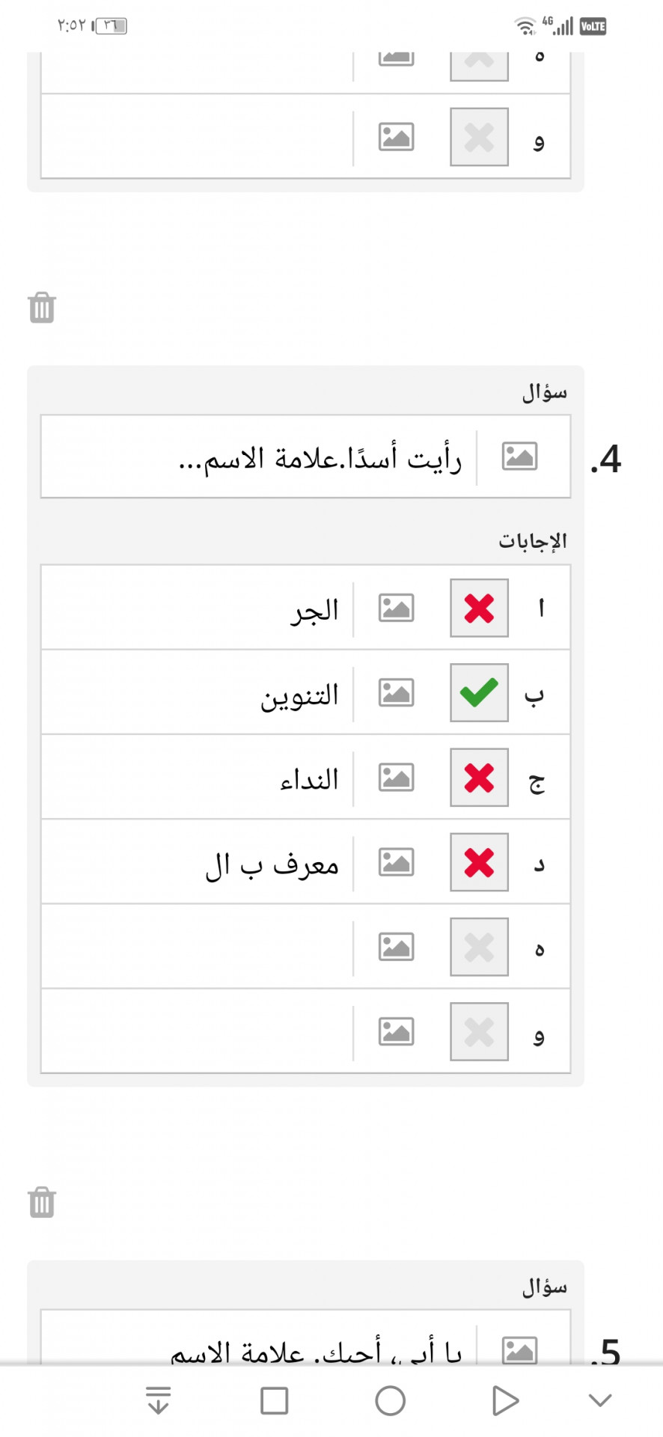
Task: Tap the down chevron in navigation bar
Action: click(x=600, y=1400)
